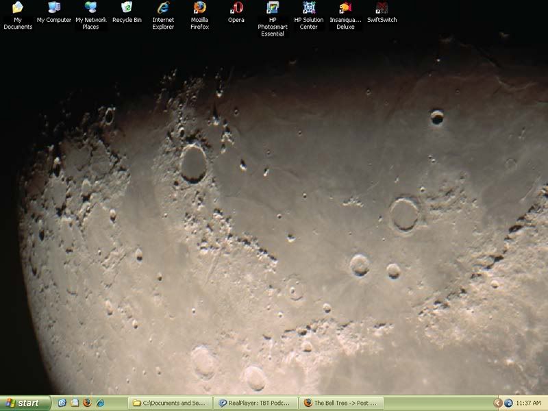Select the Mozilla Firefox desktop shortcut
The height and width of the screenshot is (411, 548).
[x=199, y=14]
